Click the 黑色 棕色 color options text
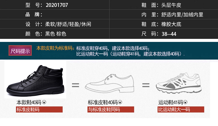Viewport: 218px width, 126px height. click(56, 34)
